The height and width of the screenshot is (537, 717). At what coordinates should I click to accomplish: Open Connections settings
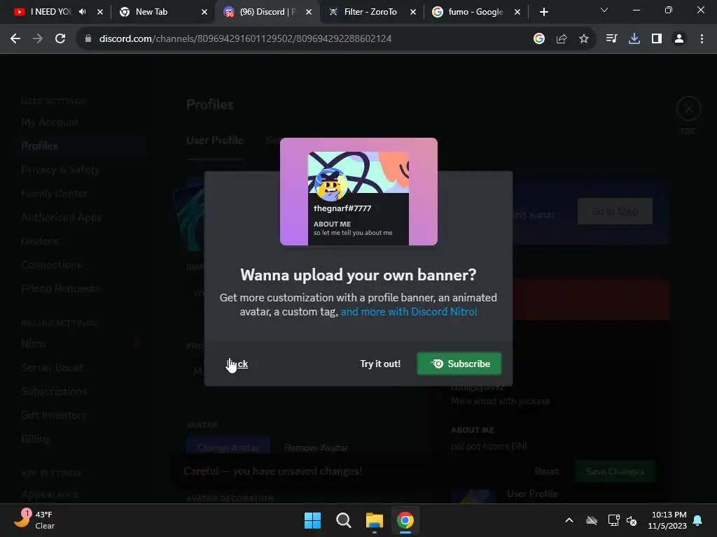click(51, 265)
